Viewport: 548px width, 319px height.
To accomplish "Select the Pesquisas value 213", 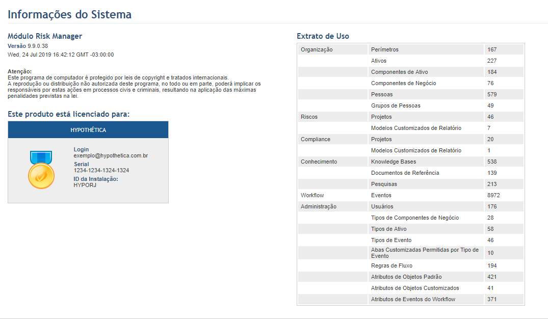I will 492,184.
